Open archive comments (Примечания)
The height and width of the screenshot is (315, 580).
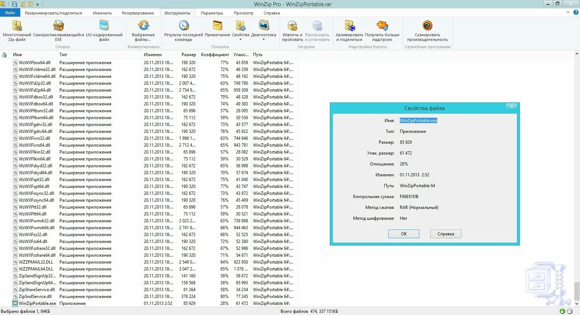click(x=217, y=29)
